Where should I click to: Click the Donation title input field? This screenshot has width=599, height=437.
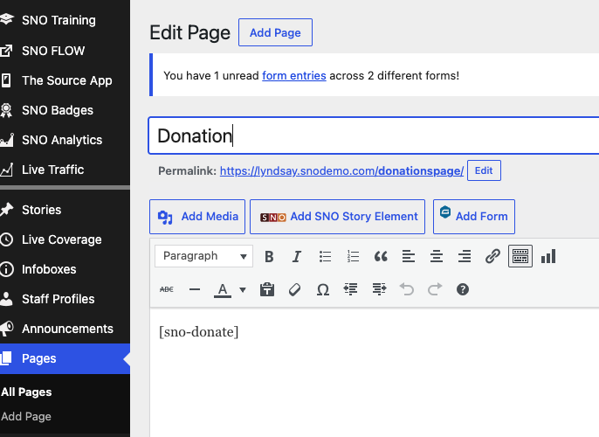pos(374,135)
